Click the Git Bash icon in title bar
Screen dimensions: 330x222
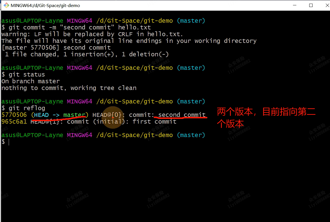pos(6,5)
